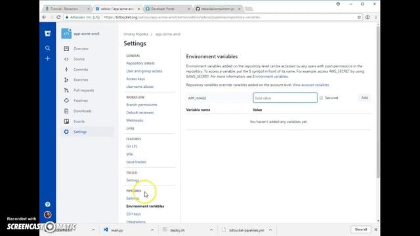This screenshot has width=420, height=236.
Task: Bookmark the page with the star icon
Action: pyautogui.click(x=359, y=17)
